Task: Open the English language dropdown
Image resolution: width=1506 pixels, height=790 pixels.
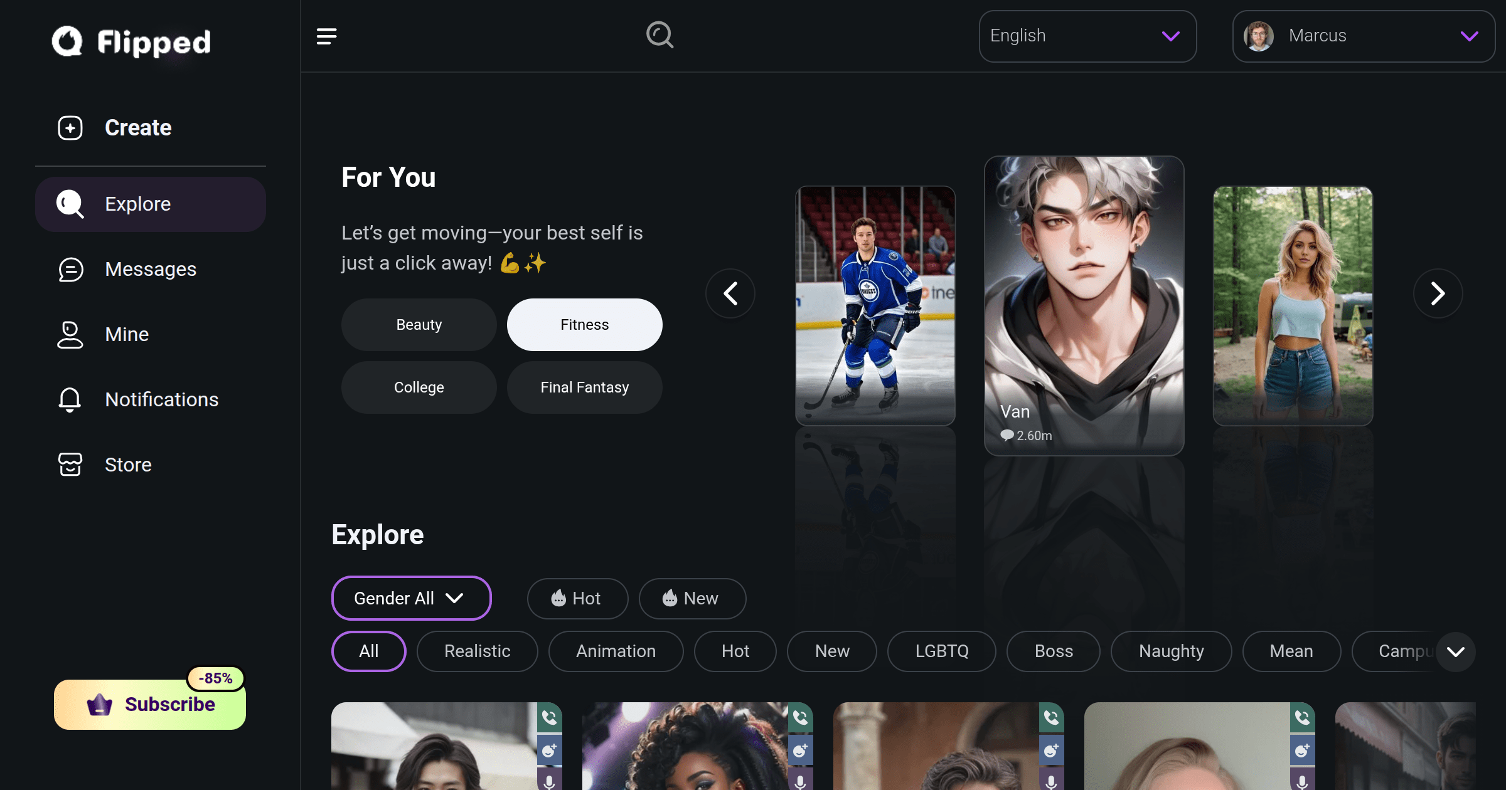Action: (1087, 36)
